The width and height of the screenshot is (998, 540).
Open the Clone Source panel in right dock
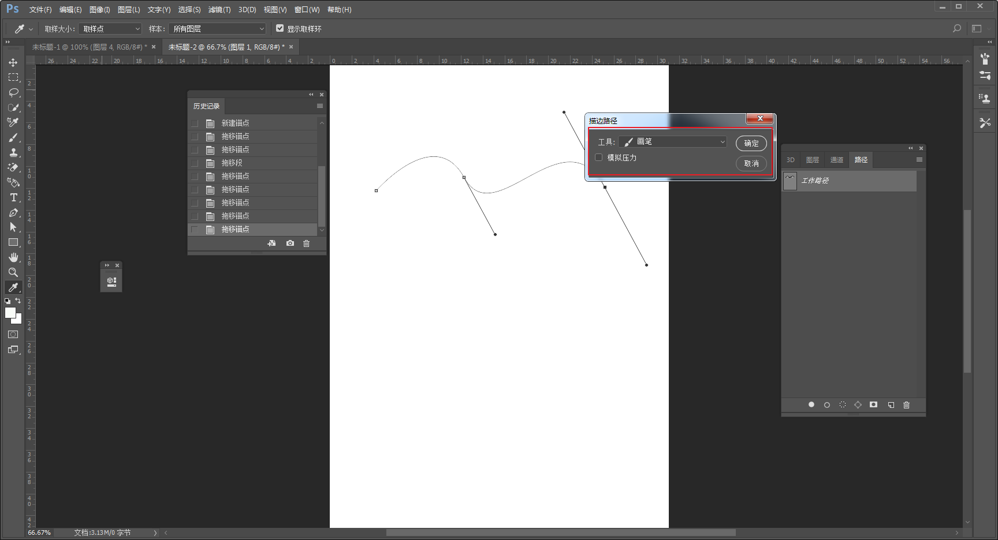click(985, 98)
